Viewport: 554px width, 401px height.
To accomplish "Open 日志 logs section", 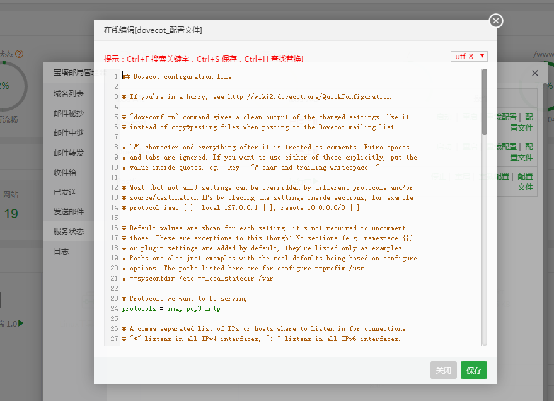I will (61, 251).
